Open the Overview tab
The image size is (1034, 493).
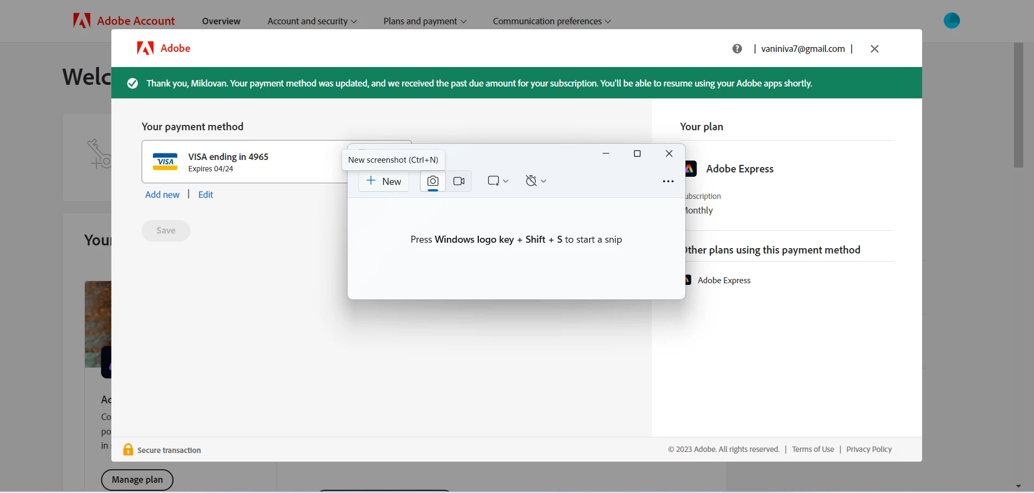(x=221, y=21)
